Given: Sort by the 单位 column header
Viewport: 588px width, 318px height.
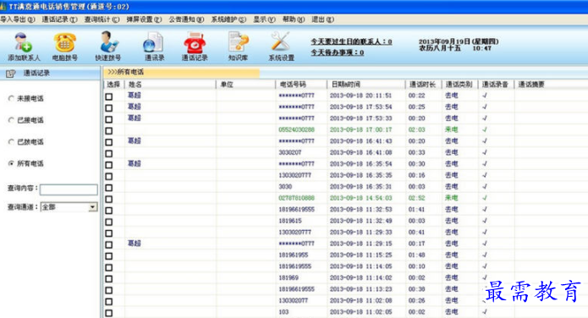Looking at the screenshot, I should tap(246, 85).
